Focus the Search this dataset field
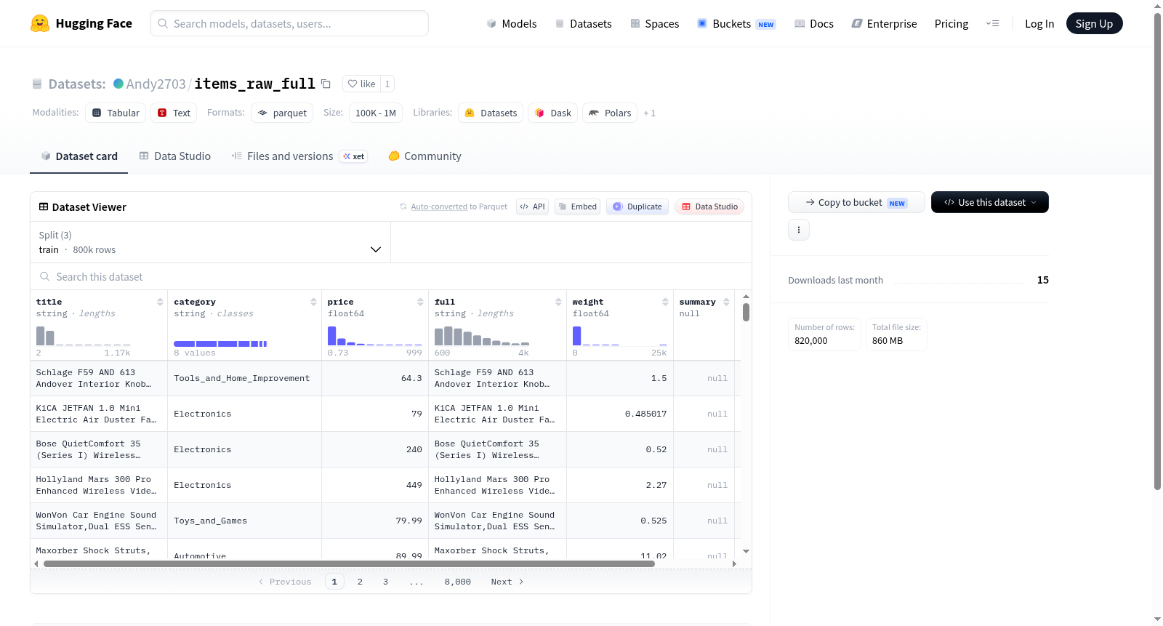1163x626 pixels. pos(391,277)
